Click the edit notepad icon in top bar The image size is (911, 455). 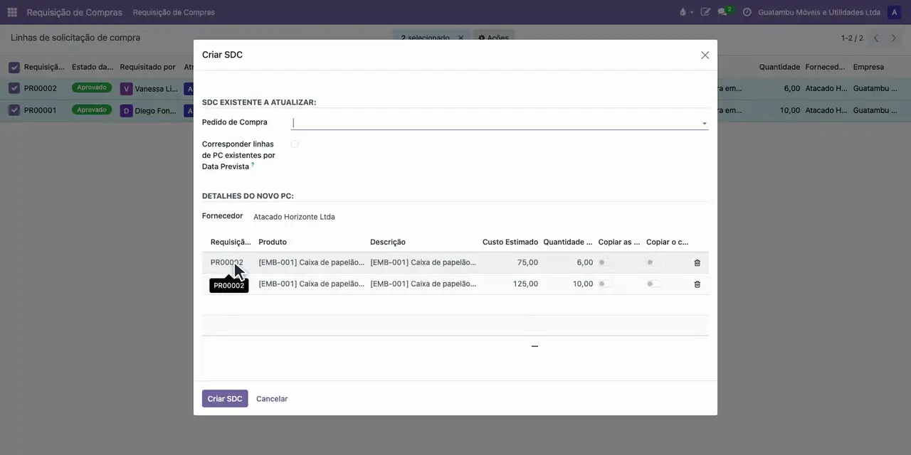[x=705, y=12]
